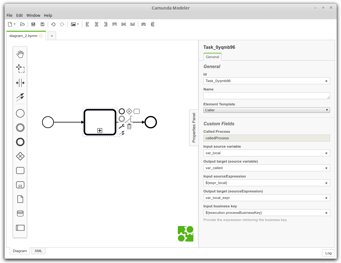Create end event from palette
Viewport: 341px width, 263px height.
pos(20,142)
